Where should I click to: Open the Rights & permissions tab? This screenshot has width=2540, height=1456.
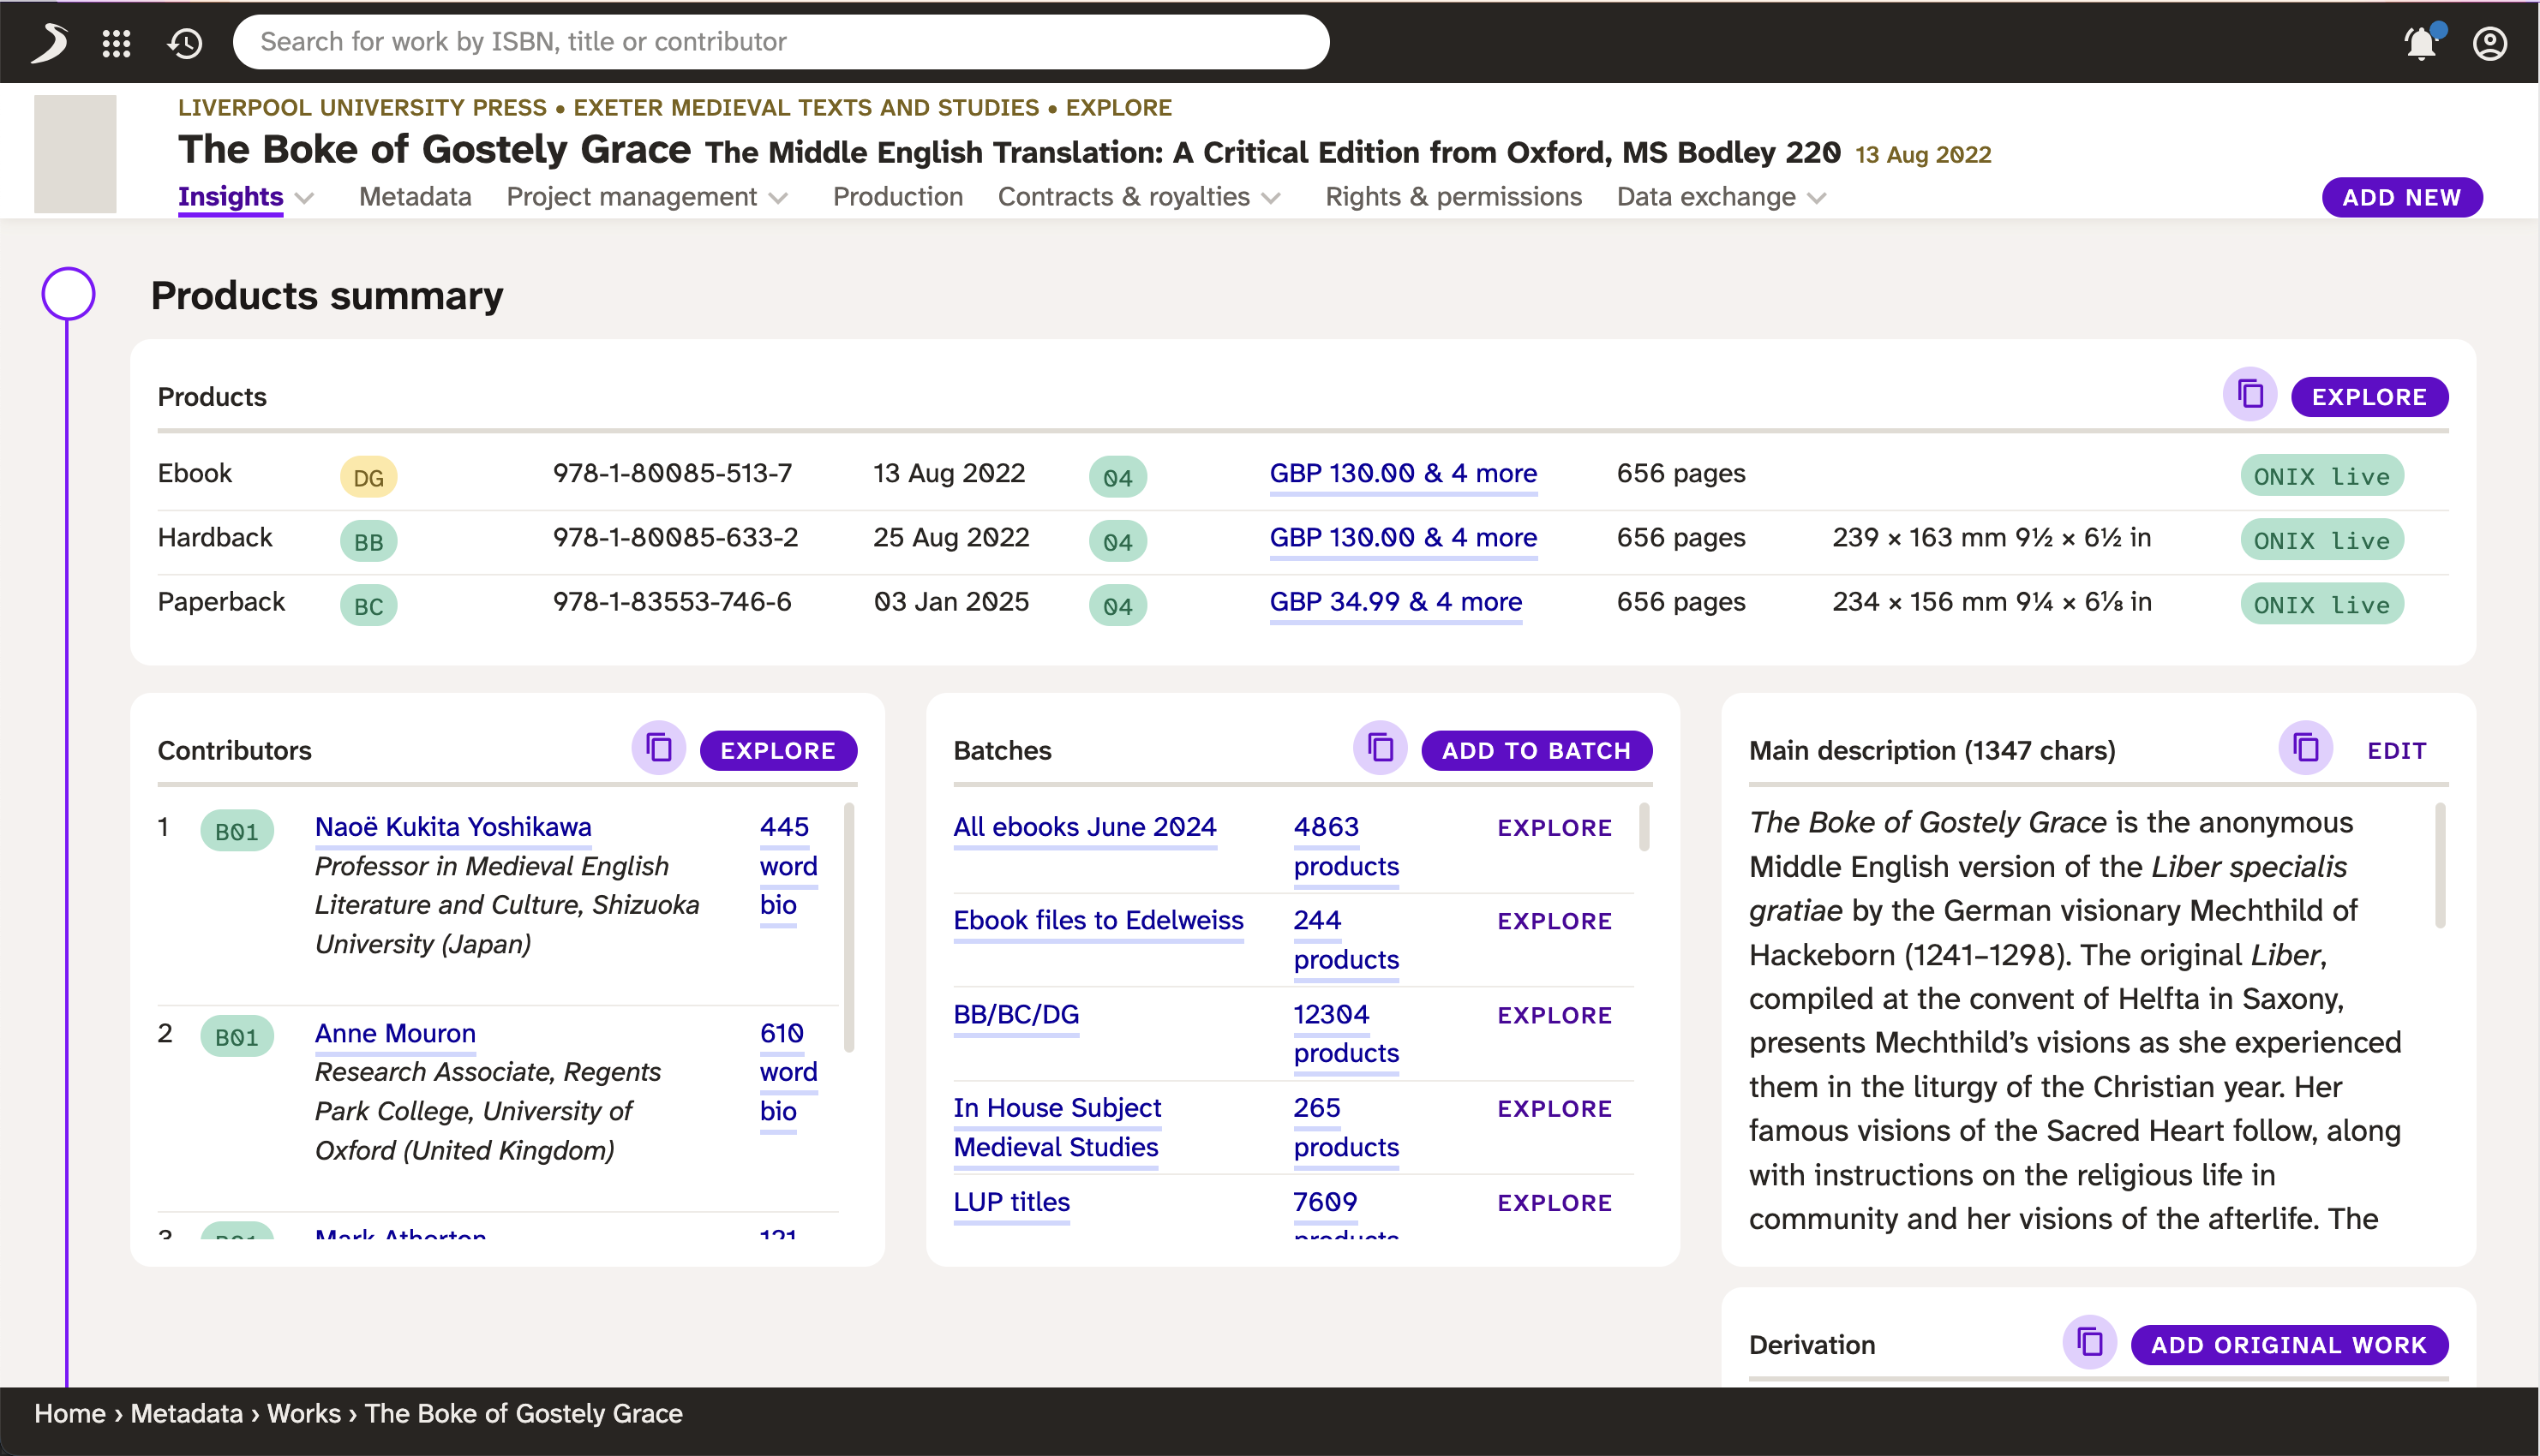pyautogui.click(x=1453, y=197)
